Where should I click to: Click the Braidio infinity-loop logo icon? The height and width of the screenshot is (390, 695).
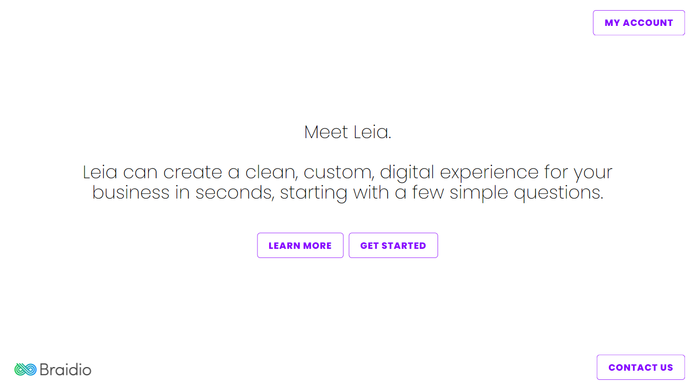[x=25, y=369]
